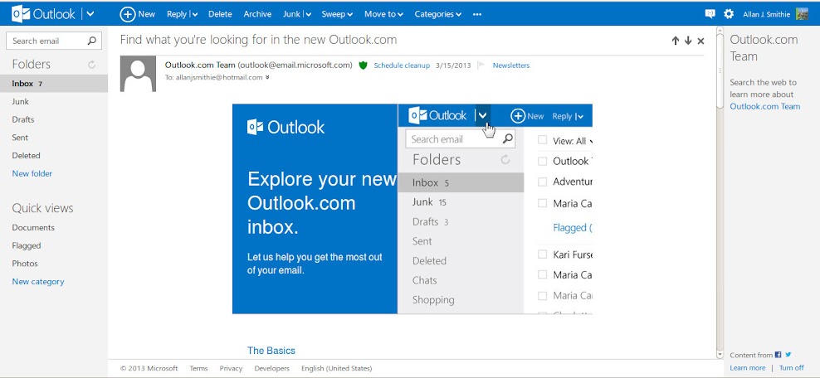Open The Basics link

[x=271, y=351]
